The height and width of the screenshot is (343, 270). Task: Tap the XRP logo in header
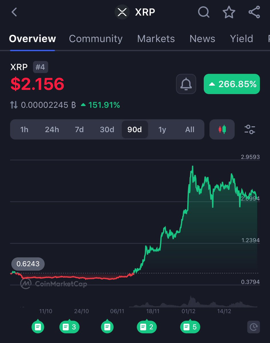click(x=122, y=12)
